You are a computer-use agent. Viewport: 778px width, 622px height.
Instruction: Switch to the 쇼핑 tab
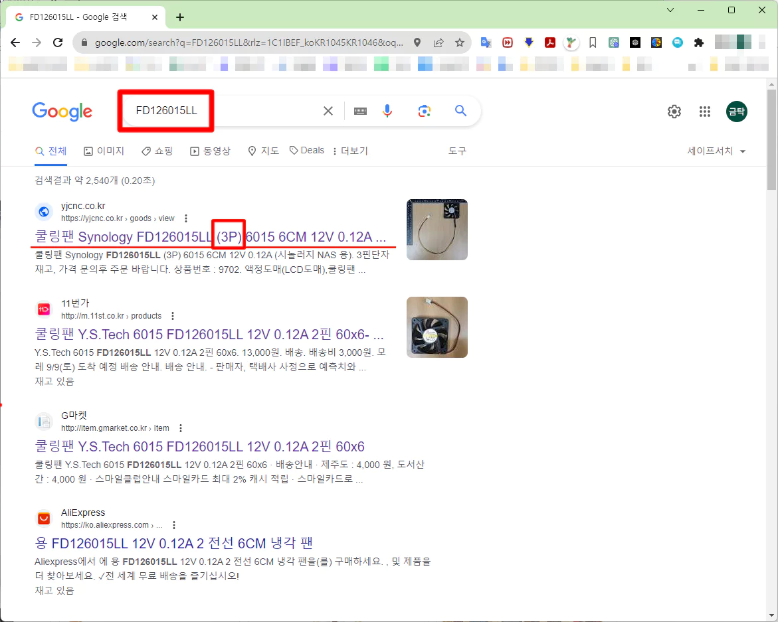coord(157,151)
